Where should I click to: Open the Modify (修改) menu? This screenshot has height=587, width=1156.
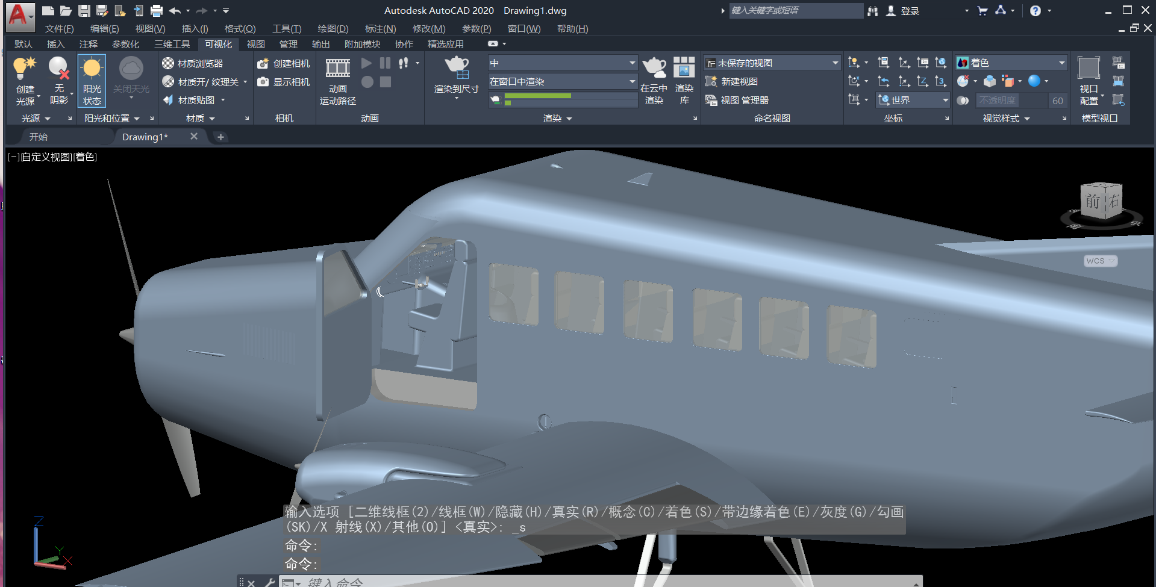[x=428, y=29]
